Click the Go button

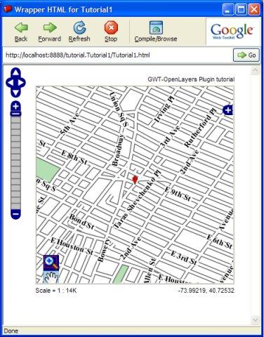click(246, 55)
